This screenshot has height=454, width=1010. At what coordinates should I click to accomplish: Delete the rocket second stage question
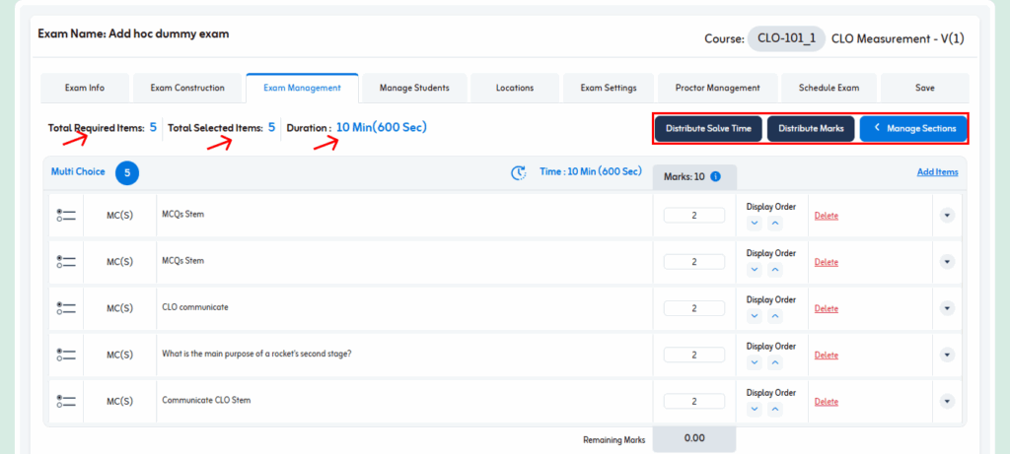point(826,356)
